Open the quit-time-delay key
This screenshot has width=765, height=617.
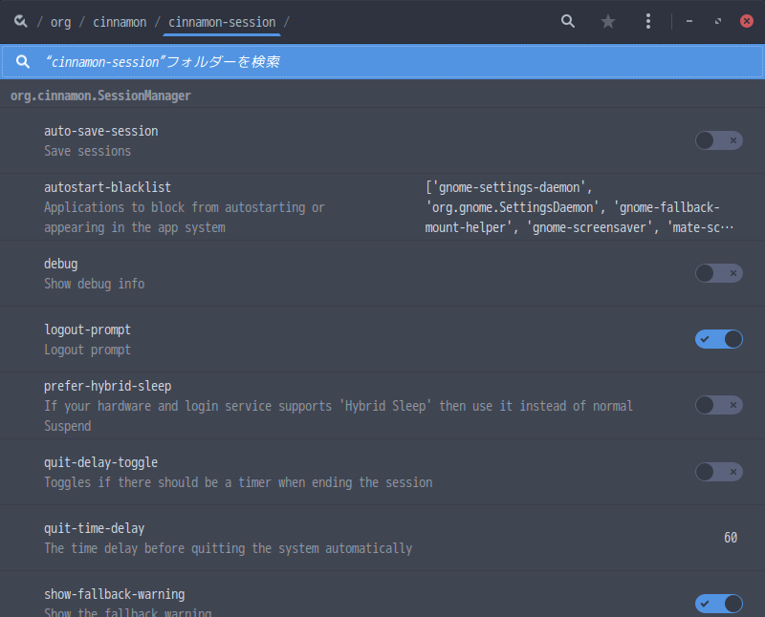coord(382,538)
